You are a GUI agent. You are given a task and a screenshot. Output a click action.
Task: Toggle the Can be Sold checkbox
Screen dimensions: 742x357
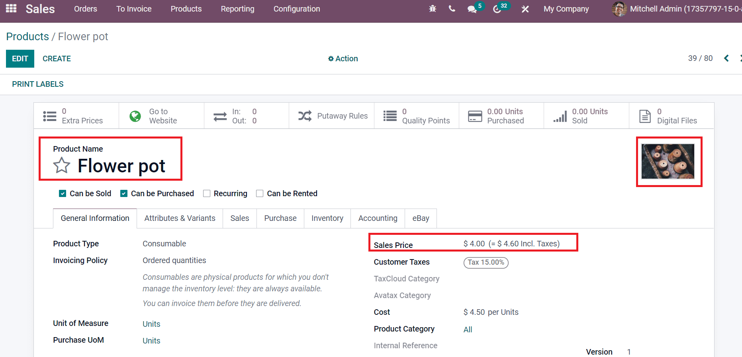click(x=63, y=193)
